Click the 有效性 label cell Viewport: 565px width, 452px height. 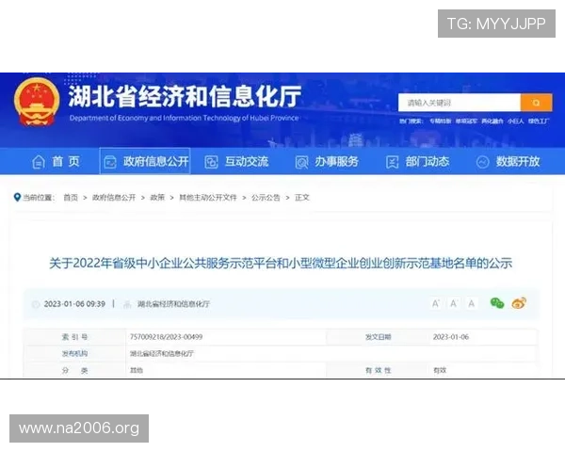tap(378, 370)
